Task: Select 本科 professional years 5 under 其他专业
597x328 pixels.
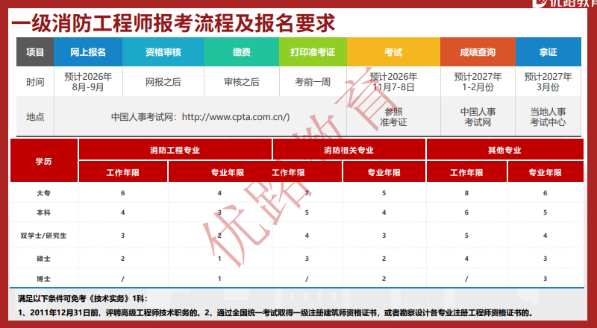Action: (x=545, y=212)
